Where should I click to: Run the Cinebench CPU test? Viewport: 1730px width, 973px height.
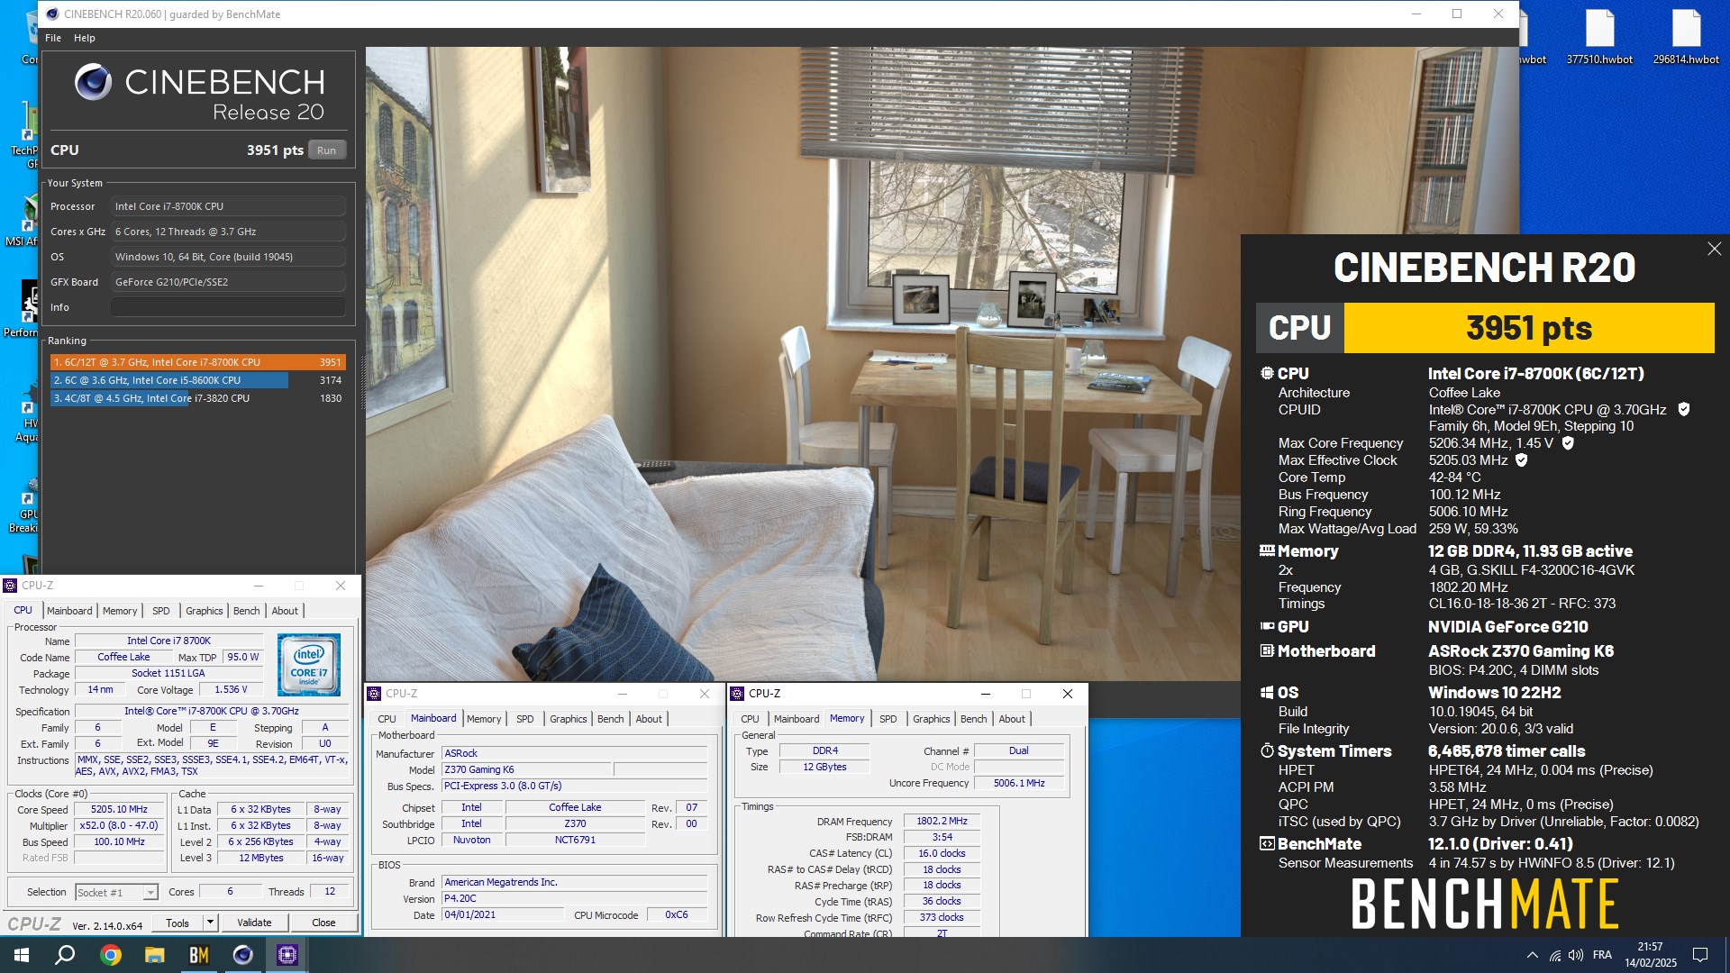[x=326, y=150]
